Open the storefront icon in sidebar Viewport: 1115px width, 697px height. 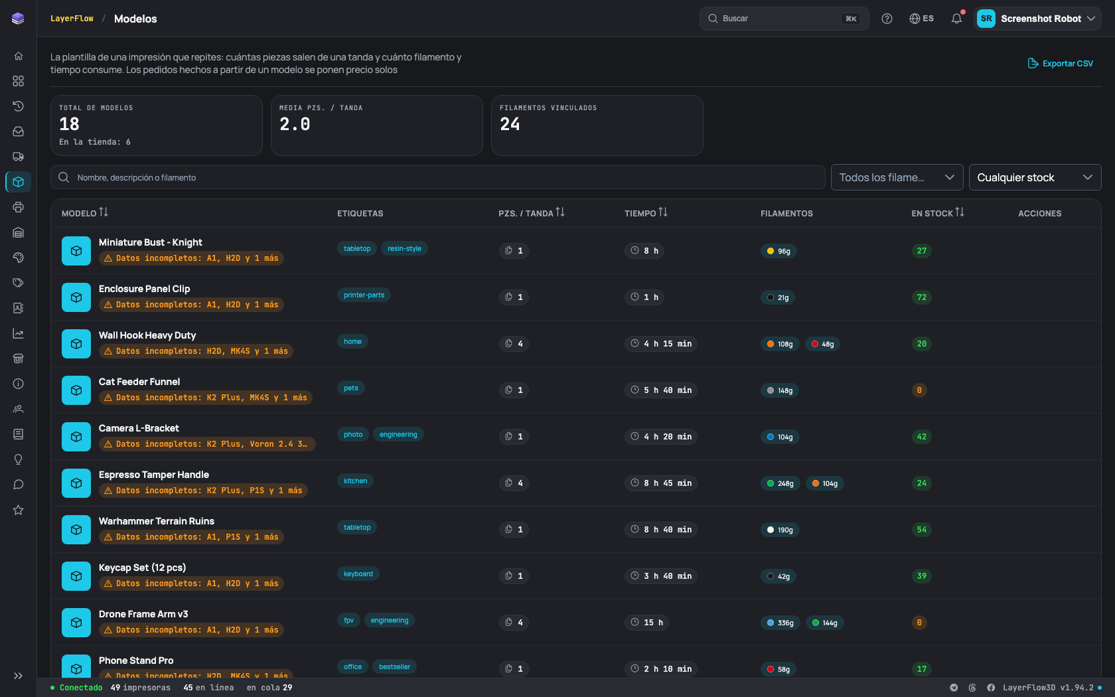point(18,358)
